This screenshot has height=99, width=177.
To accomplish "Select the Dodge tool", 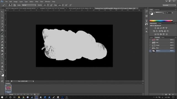I will (2, 51).
